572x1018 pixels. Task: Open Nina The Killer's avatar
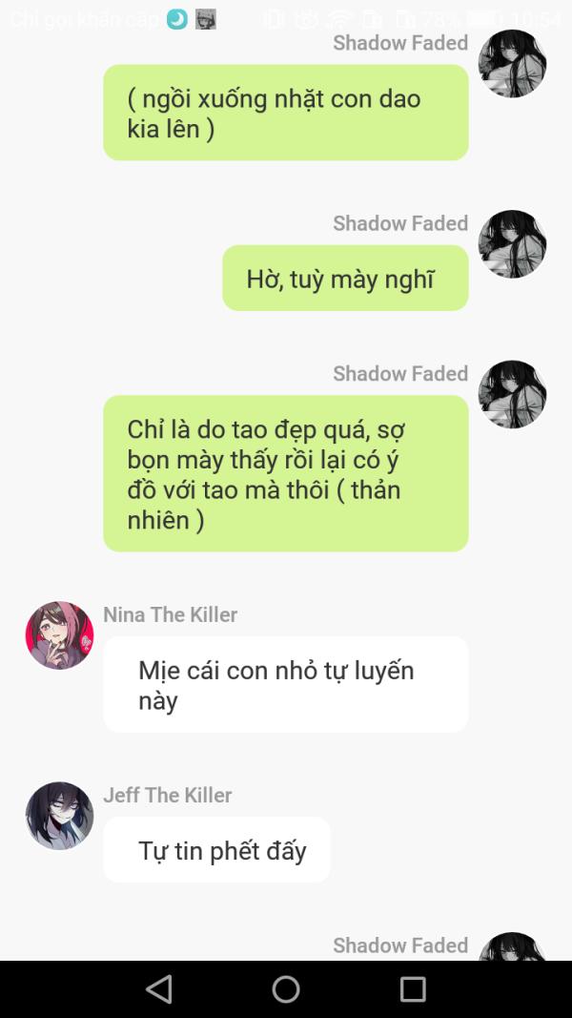click(60, 635)
